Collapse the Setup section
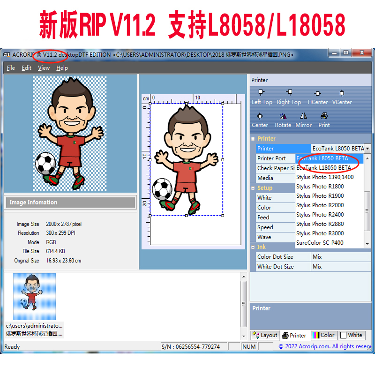 [253, 188]
